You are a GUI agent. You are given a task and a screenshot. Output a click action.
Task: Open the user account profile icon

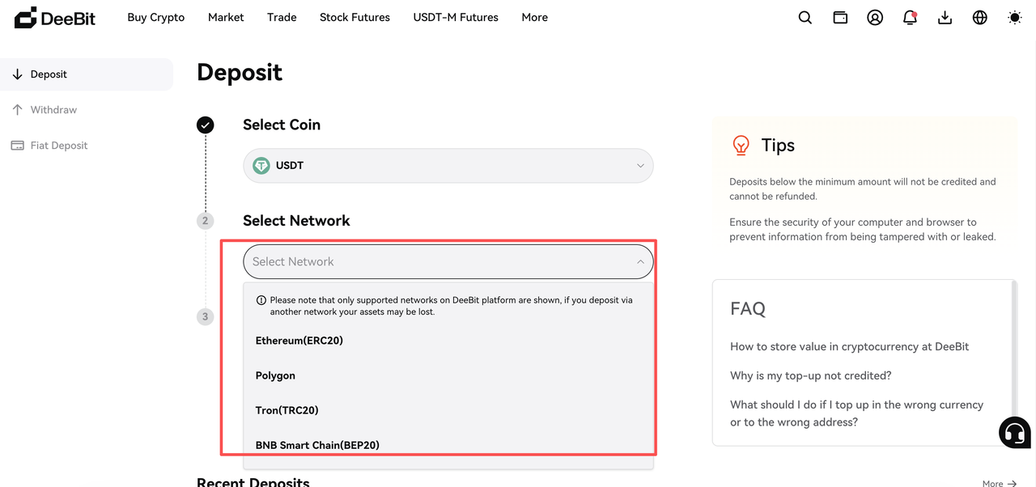pyautogui.click(x=875, y=17)
